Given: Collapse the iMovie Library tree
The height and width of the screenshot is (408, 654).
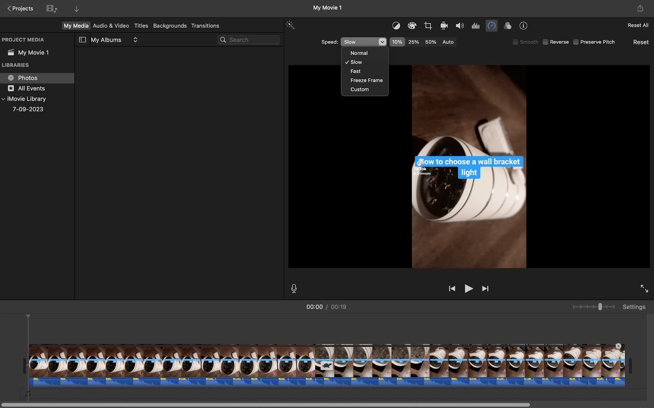Looking at the screenshot, I should coord(3,99).
